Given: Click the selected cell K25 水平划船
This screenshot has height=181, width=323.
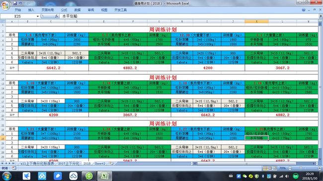Looking at the screenshot, I should tap(257, 138).
